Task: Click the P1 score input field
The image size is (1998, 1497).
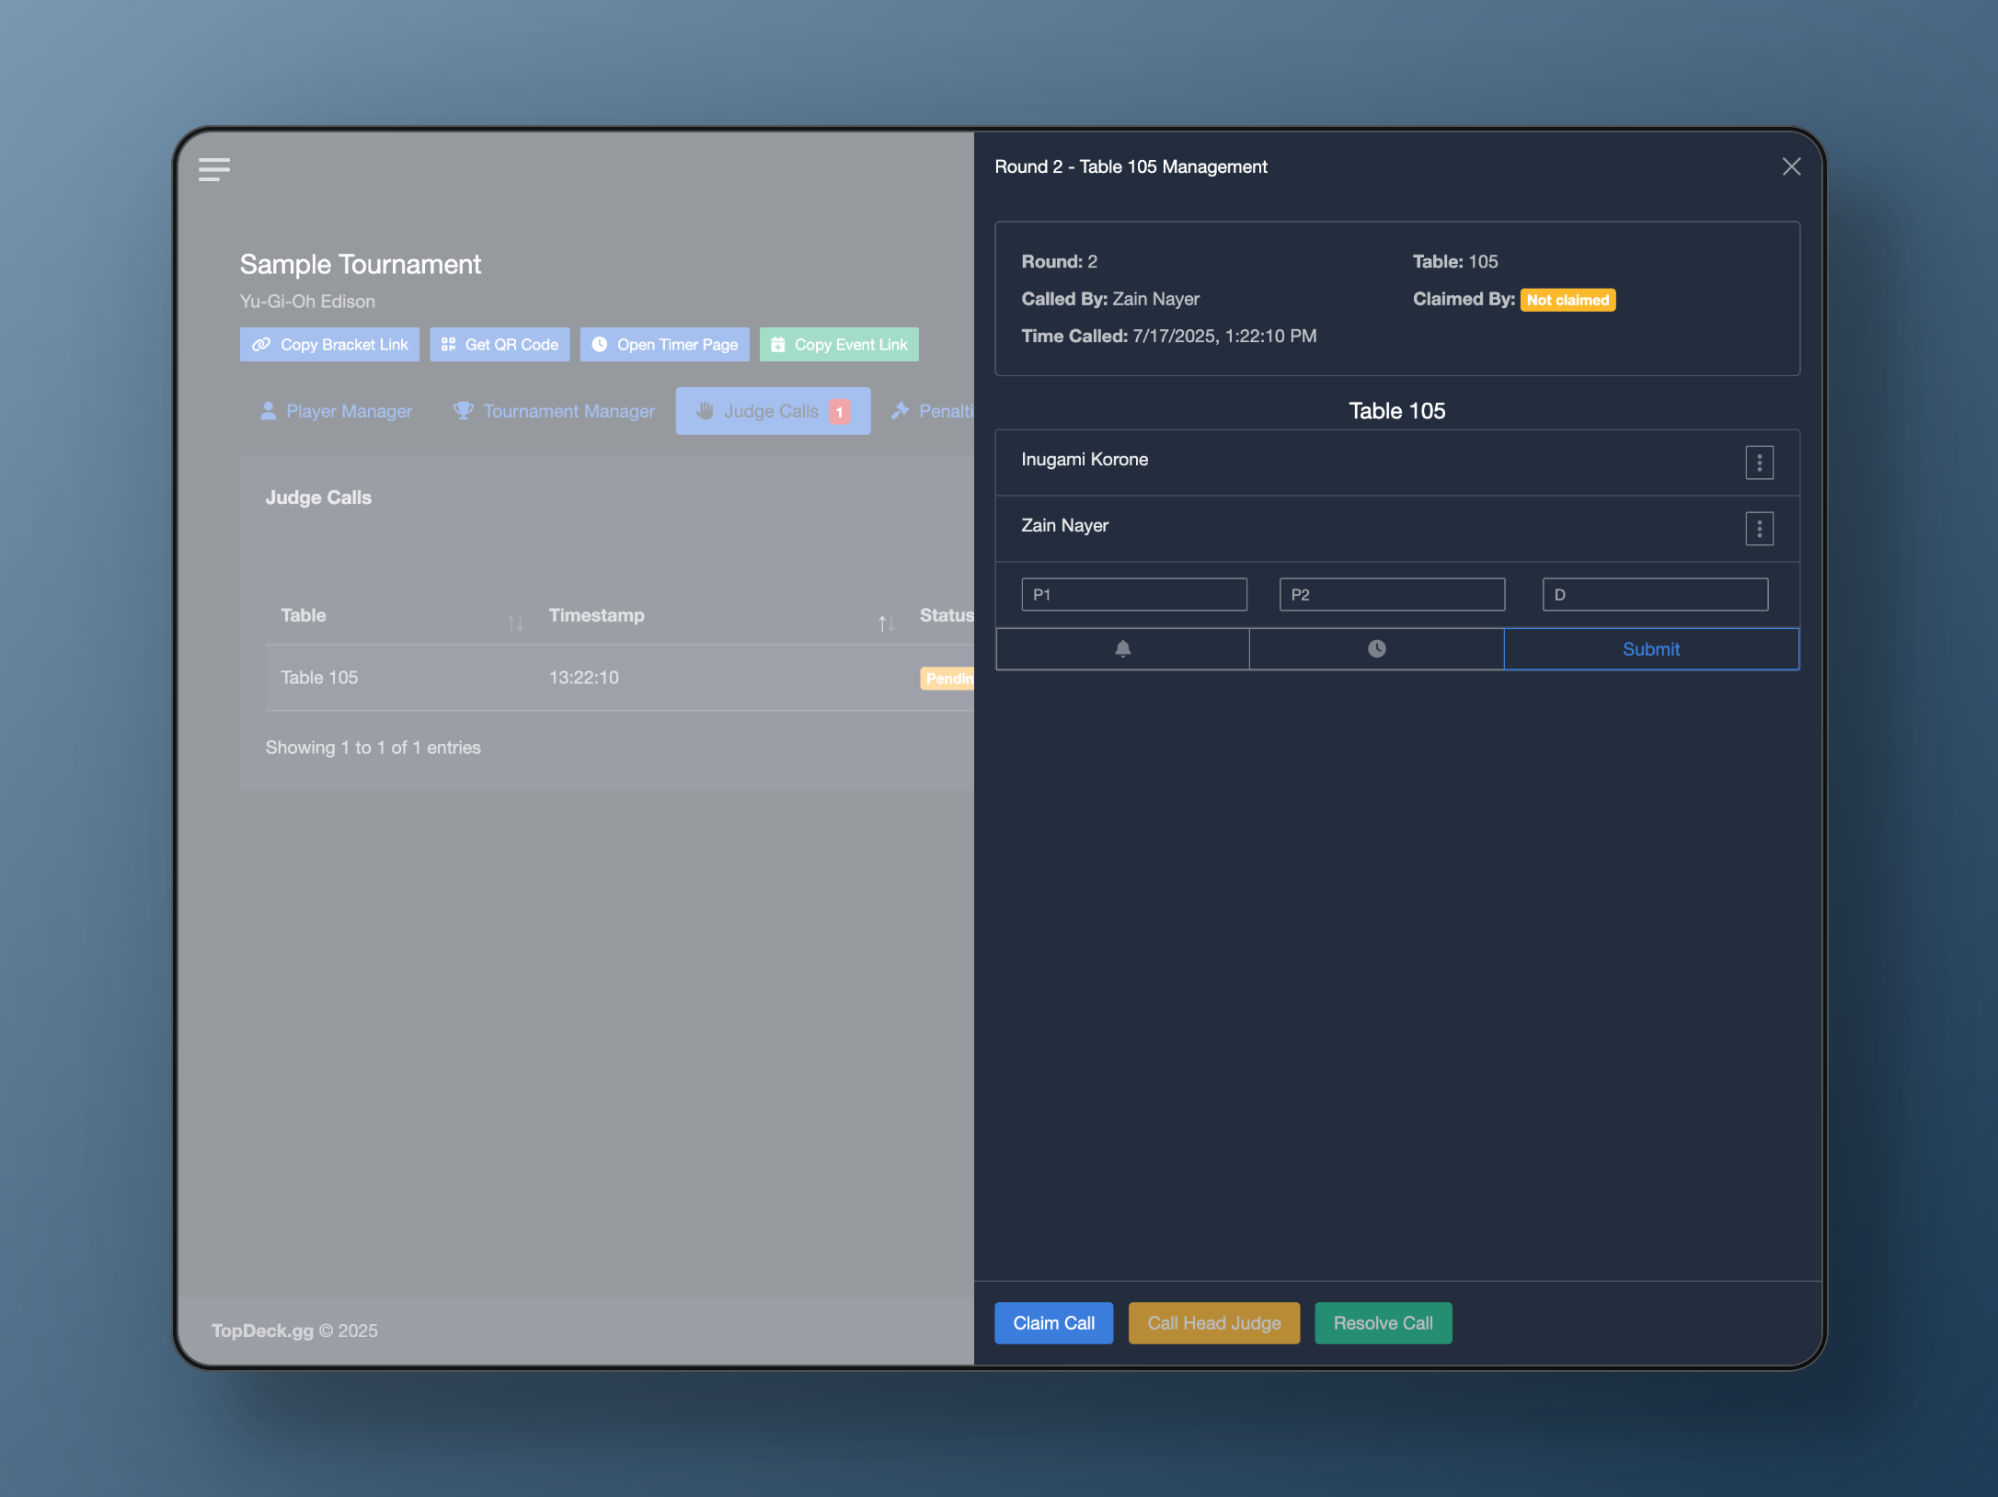Action: click(x=1133, y=595)
